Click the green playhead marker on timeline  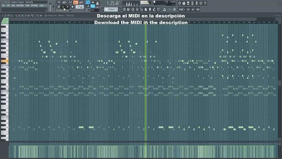click(x=146, y=23)
